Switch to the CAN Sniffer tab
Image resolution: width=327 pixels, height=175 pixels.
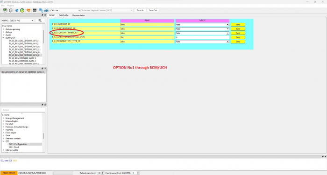pyautogui.click(x=64, y=15)
